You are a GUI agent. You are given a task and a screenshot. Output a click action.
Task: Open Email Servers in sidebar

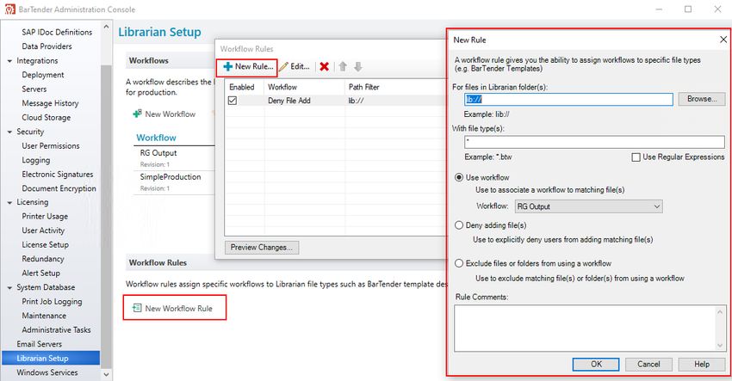point(40,344)
